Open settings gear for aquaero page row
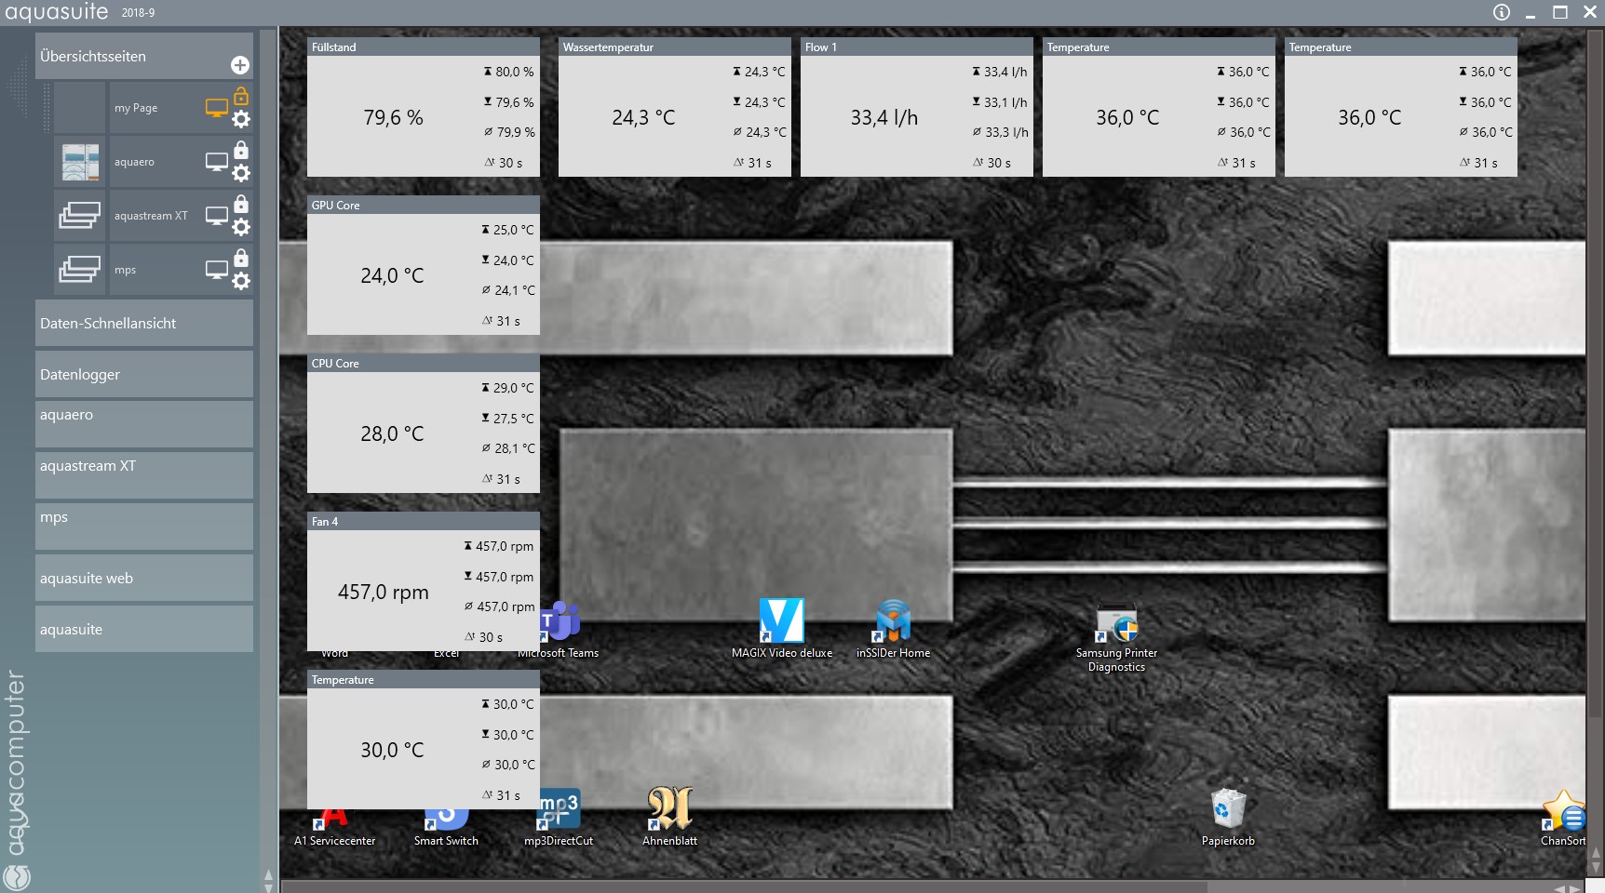The width and height of the screenshot is (1605, 893). point(241,173)
